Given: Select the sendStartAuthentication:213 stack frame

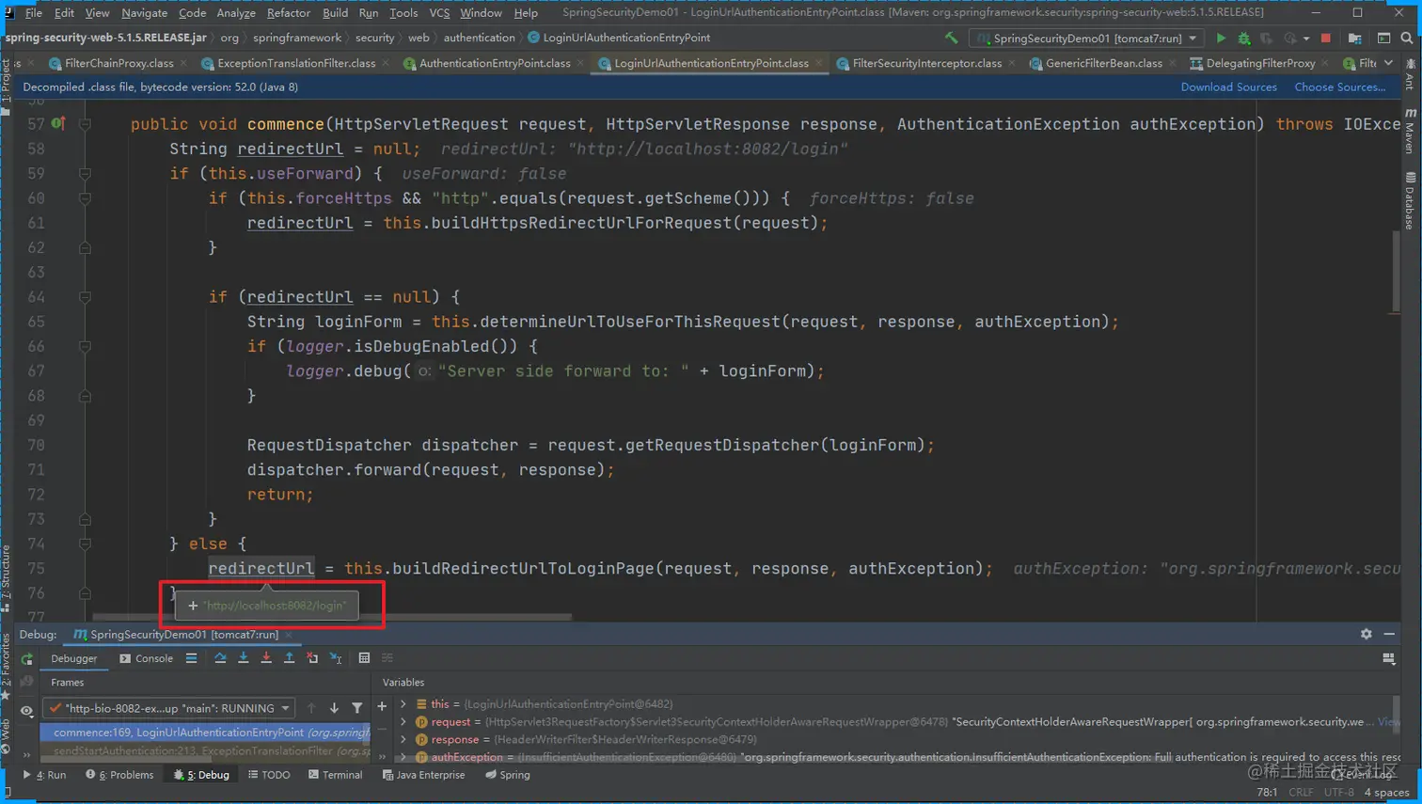Looking at the screenshot, I should pyautogui.click(x=205, y=750).
